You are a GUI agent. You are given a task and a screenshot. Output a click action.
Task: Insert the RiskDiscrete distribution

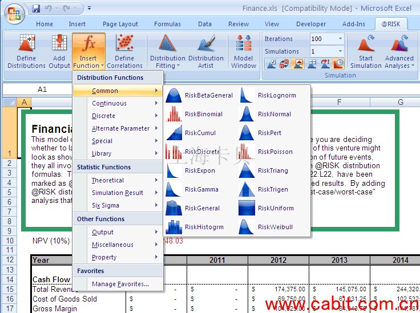(x=200, y=152)
